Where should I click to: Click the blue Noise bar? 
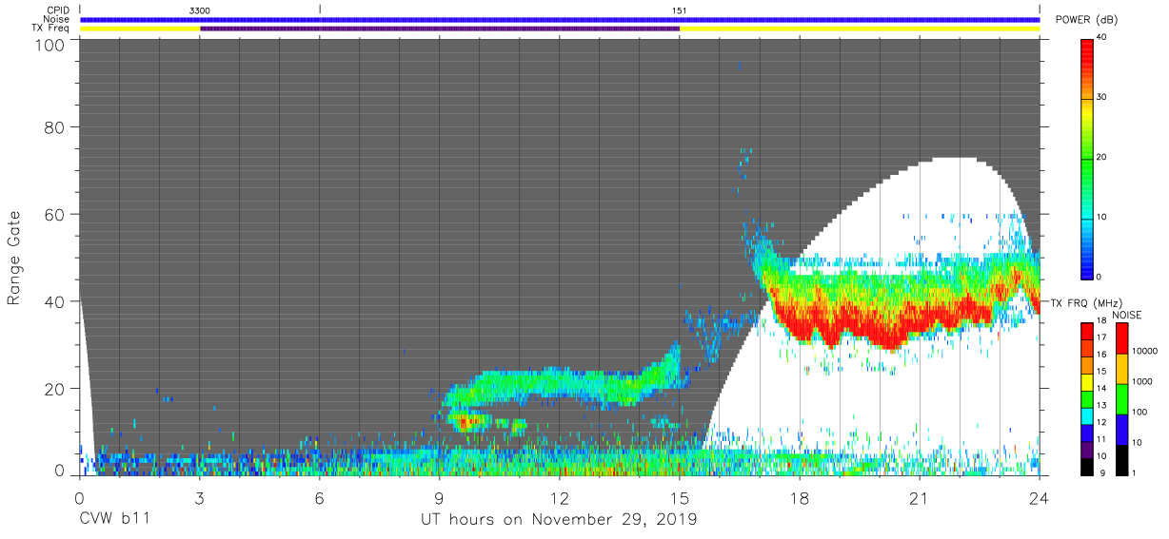pos(560,19)
